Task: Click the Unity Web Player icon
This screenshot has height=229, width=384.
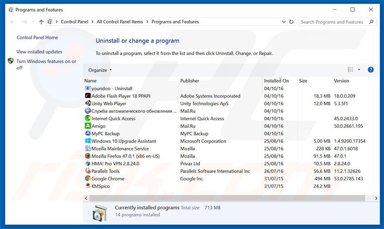Action: click(x=87, y=104)
